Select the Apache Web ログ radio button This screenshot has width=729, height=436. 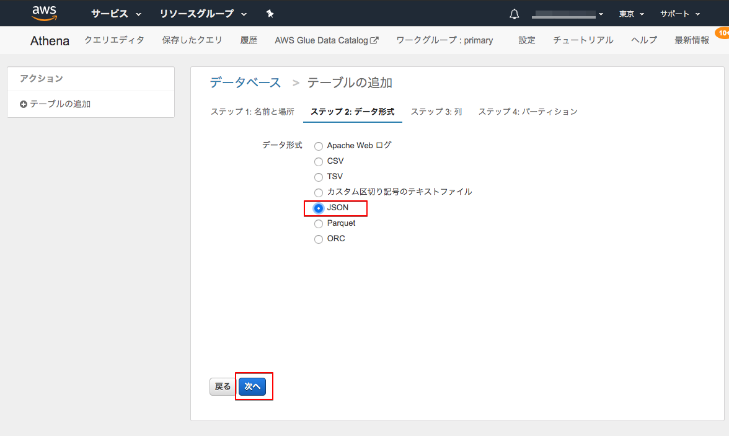click(319, 146)
